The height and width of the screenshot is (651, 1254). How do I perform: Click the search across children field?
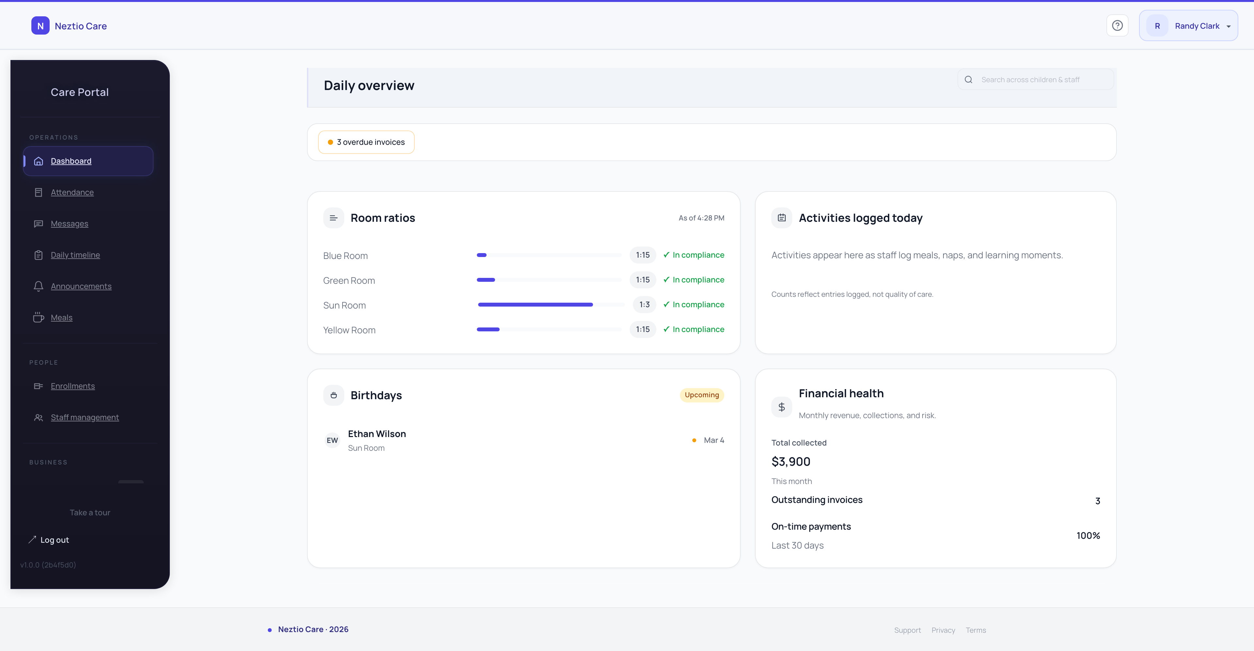(x=1036, y=79)
